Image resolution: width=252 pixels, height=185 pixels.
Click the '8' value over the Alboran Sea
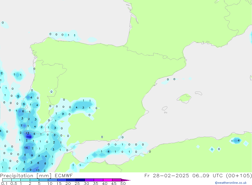coord(108,151)
